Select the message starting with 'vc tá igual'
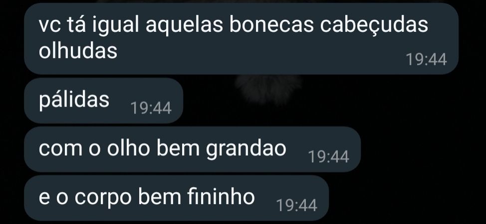This screenshot has height=224, width=486. pyautogui.click(x=241, y=39)
